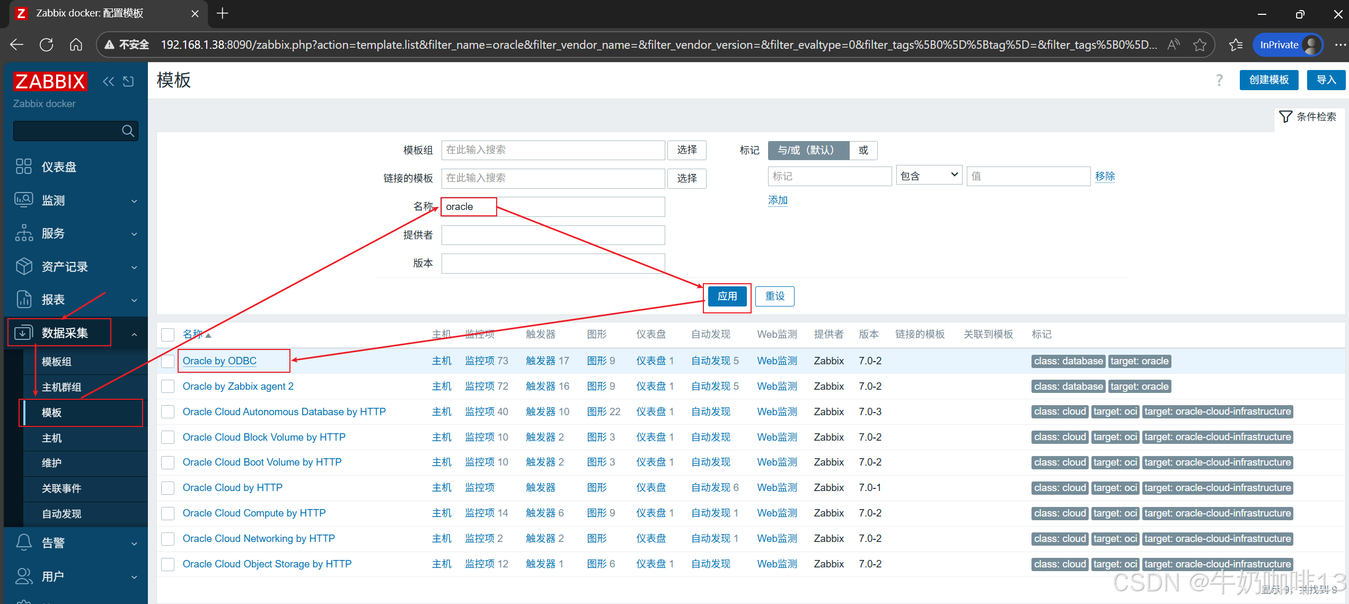Open the Oracle Cloud by HTTP template link

coord(232,487)
